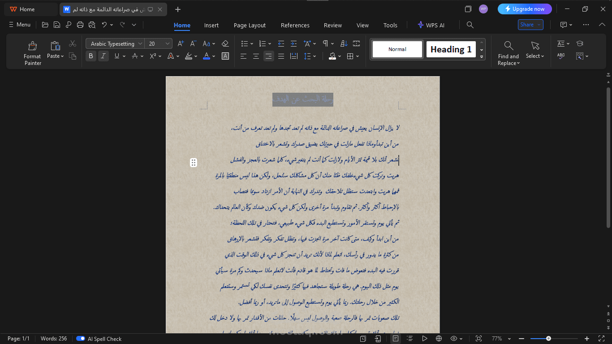The width and height of the screenshot is (612, 344).
Task: Open the font color dropdown arrow
Action: click(x=213, y=56)
